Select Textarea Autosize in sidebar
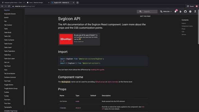 [10, 77]
